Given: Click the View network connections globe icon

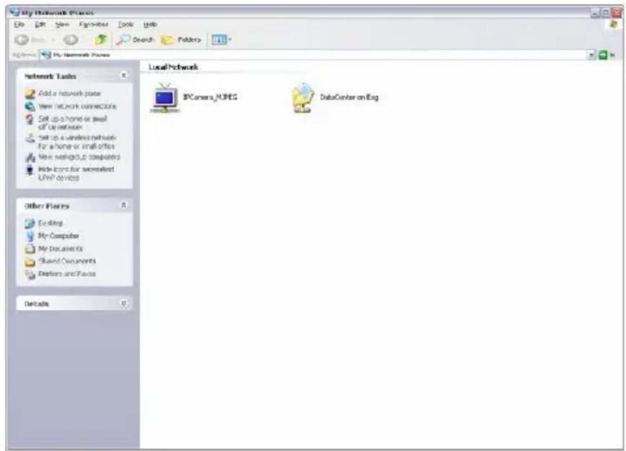Looking at the screenshot, I should [30, 106].
